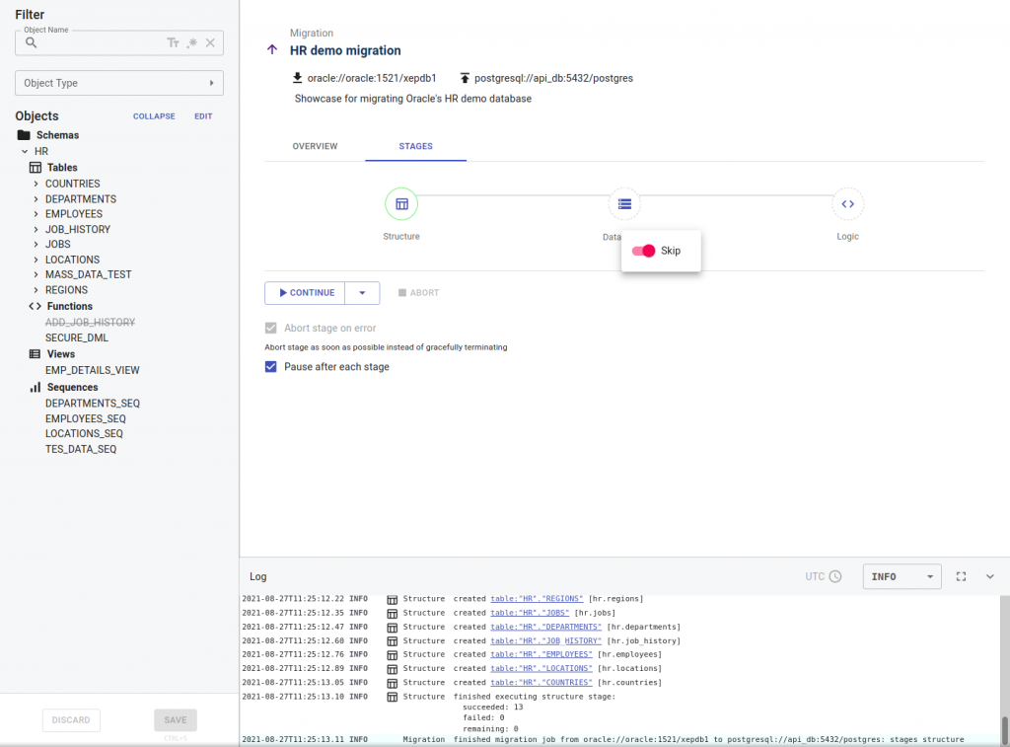Click the up arrow beside HR demo migration
This screenshot has width=1010, height=747.
(x=272, y=49)
